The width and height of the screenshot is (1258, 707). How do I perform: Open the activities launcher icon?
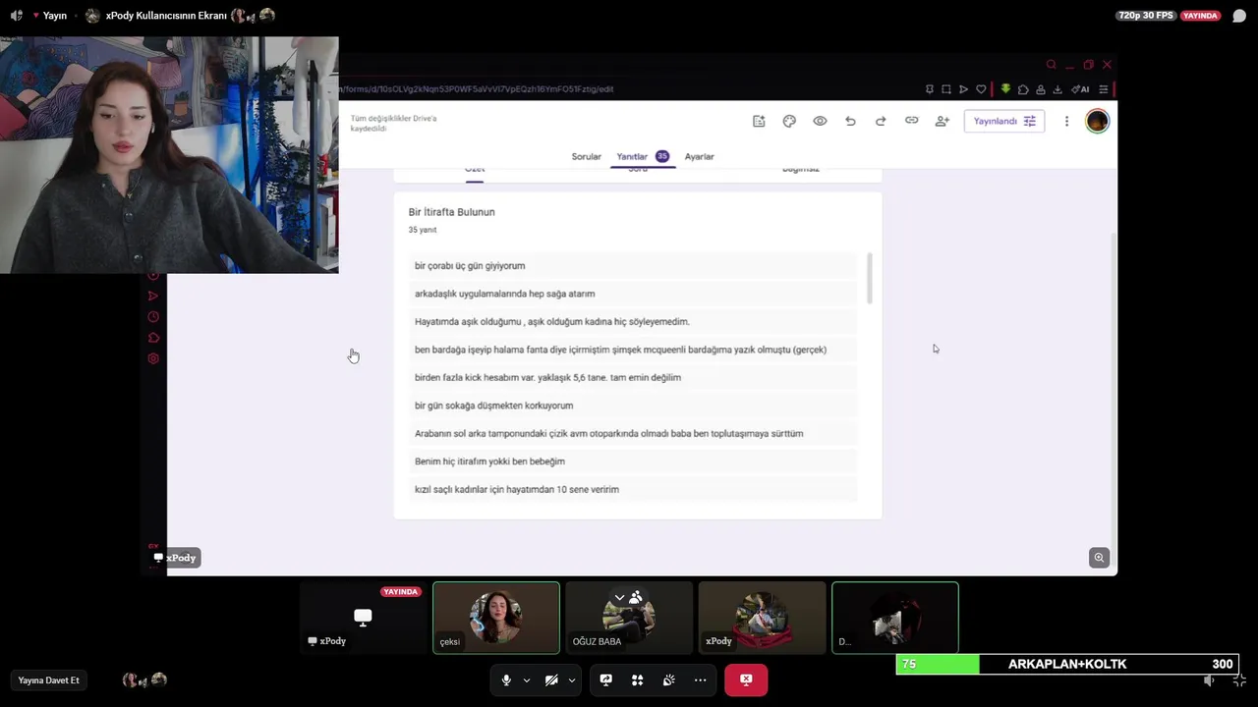[637, 680]
